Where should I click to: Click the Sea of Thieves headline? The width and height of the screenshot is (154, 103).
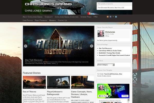[x=30, y=92]
